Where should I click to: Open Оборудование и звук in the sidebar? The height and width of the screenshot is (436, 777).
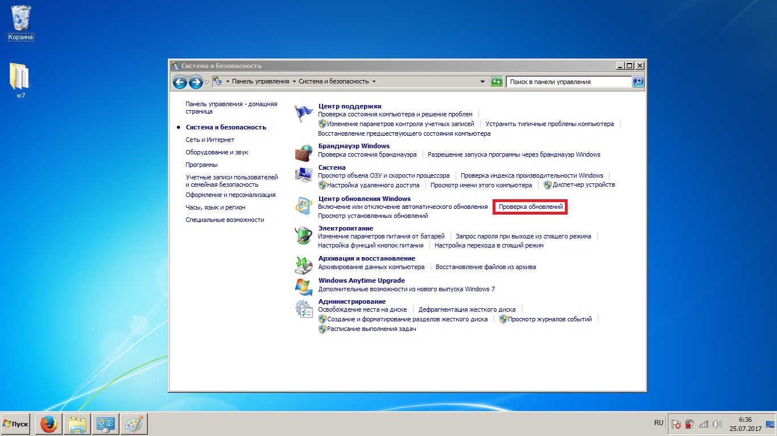click(217, 152)
